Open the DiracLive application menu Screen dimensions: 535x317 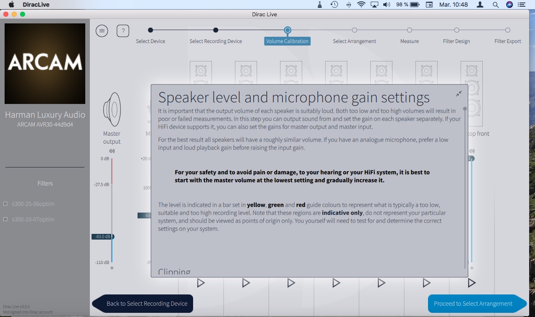(36, 5)
